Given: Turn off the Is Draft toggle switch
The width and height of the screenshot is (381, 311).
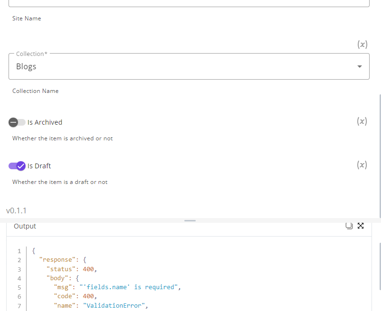Looking at the screenshot, I should point(17,166).
